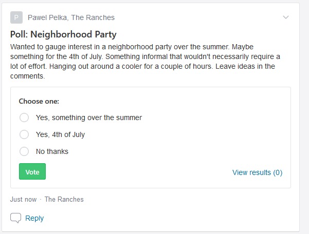The height and width of the screenshot is (234, 309).
Task: Click the 'Just now' timestamp
Action: [23, 200]
